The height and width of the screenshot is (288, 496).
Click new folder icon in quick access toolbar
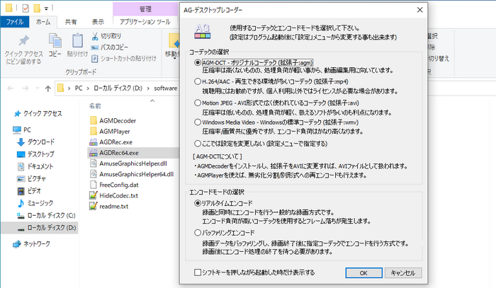[37, 8]
